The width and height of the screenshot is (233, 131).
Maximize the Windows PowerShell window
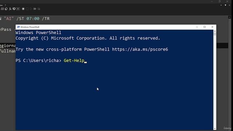coord(205,27)
